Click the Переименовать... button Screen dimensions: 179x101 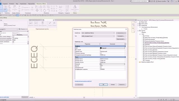click(121, 39)
